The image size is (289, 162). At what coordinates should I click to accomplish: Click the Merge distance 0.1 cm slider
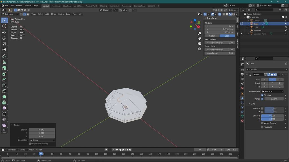point(274,99)
